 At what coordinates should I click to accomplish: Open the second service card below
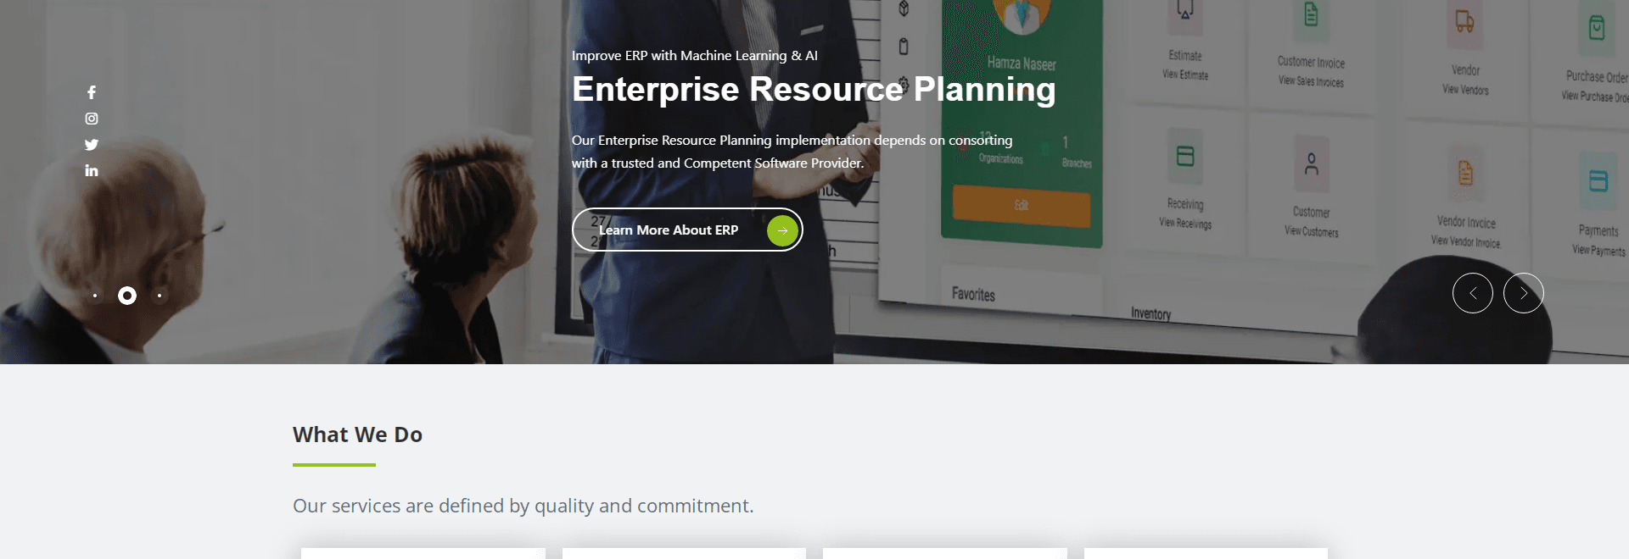point(684,554)
